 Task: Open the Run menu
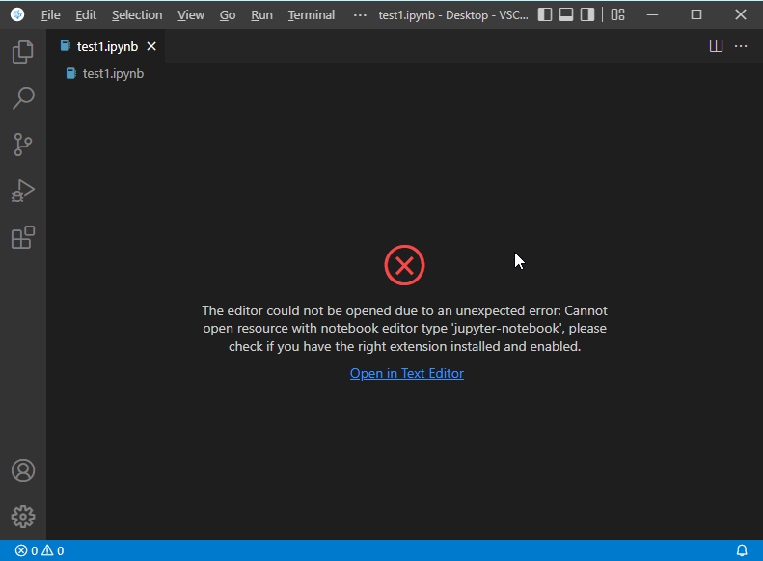(261, 15)
